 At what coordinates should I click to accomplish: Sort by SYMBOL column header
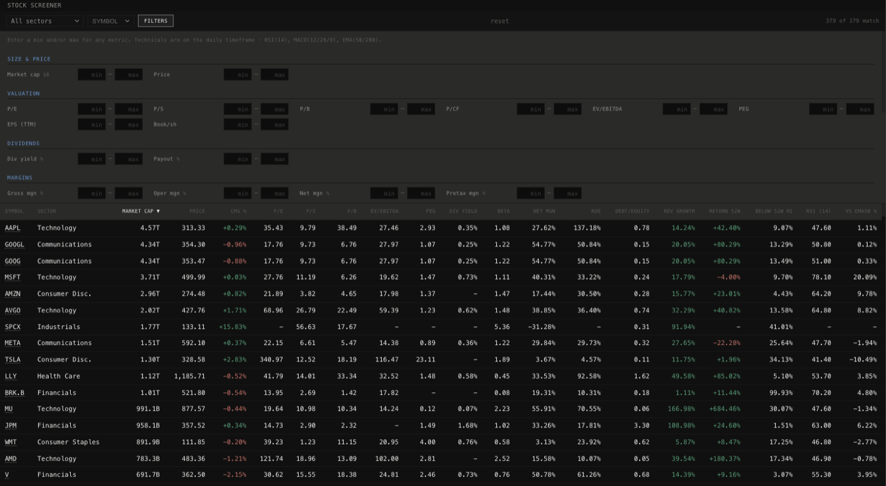pos(15,211)
